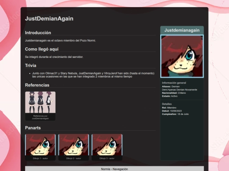229x171 pixels.
Task: Click the Panarts heading
Action: (x=33, y=128)
